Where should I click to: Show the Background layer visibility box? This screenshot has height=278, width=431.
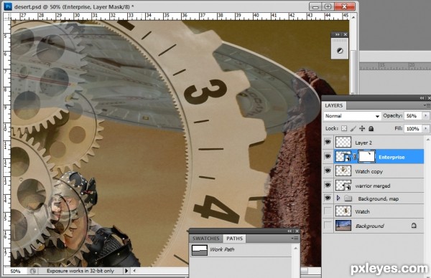[328, 226]
